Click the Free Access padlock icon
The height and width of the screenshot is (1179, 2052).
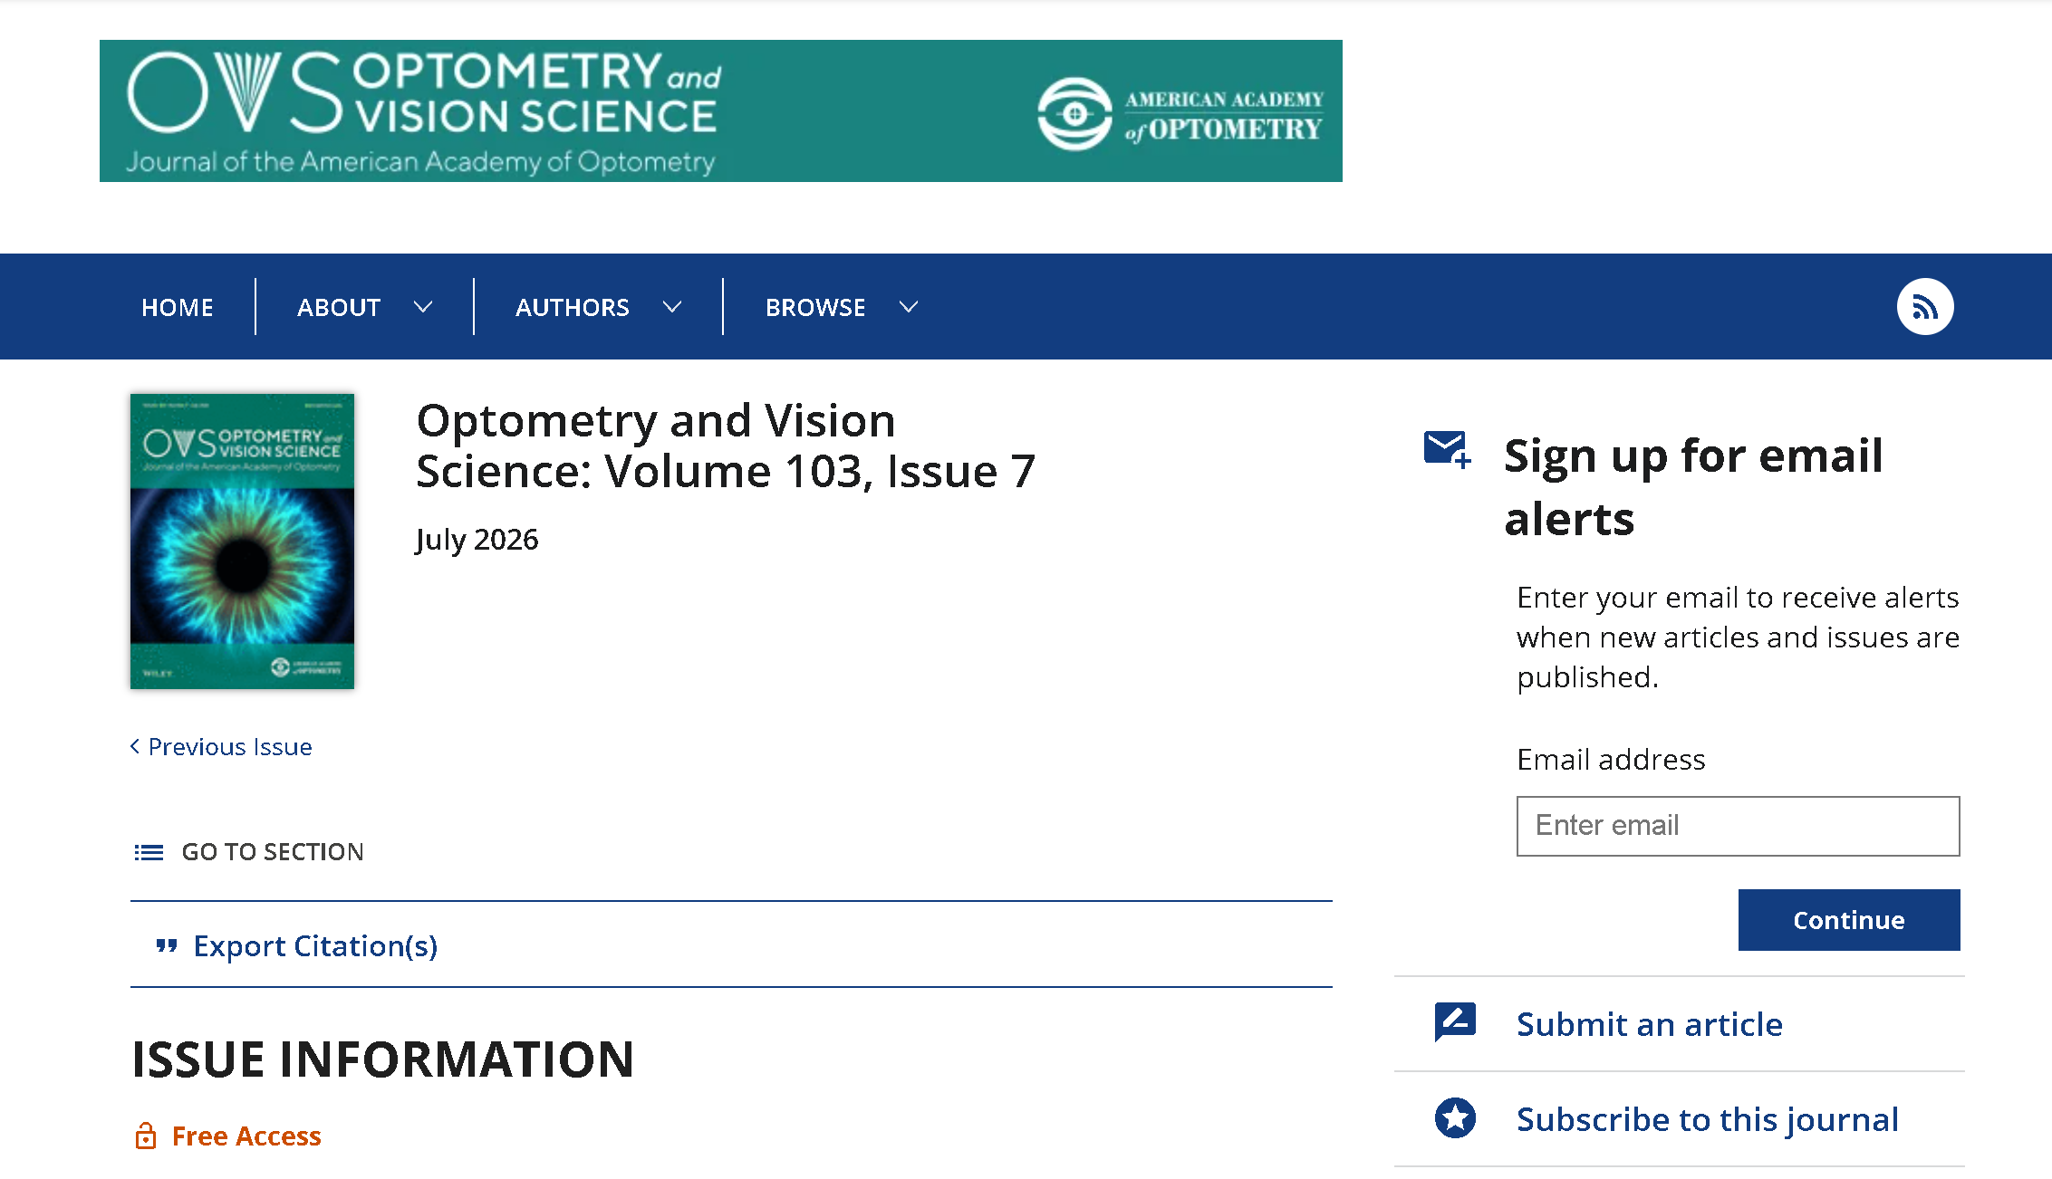[145, 1136]
